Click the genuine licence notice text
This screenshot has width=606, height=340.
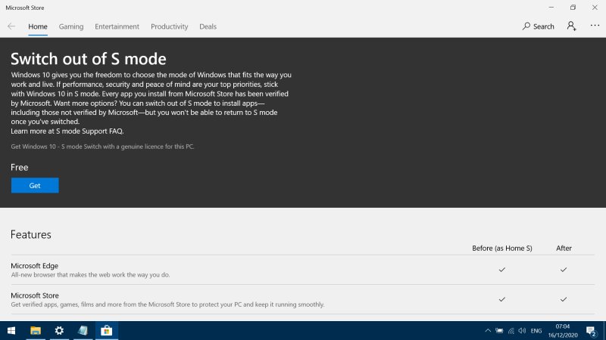click(102, 147)
